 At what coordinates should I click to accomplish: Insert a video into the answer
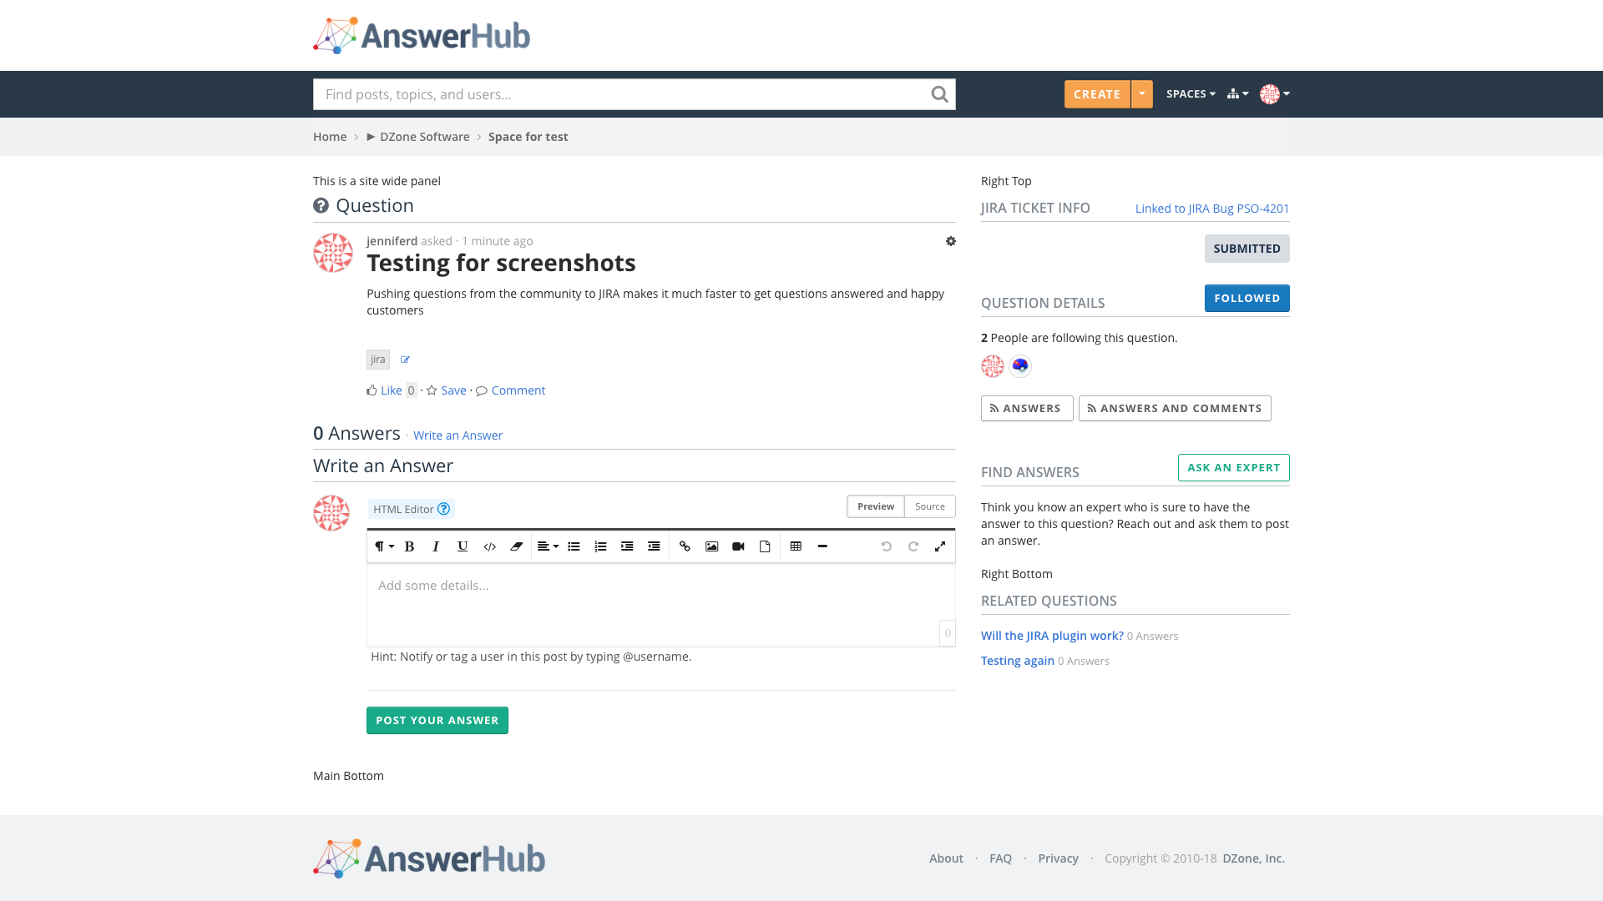point(738,546)
